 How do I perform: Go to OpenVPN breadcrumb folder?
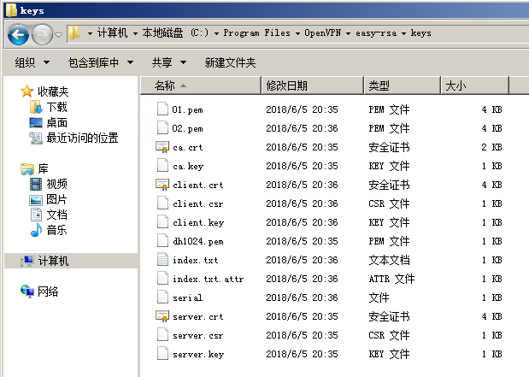tap(322, 33)
